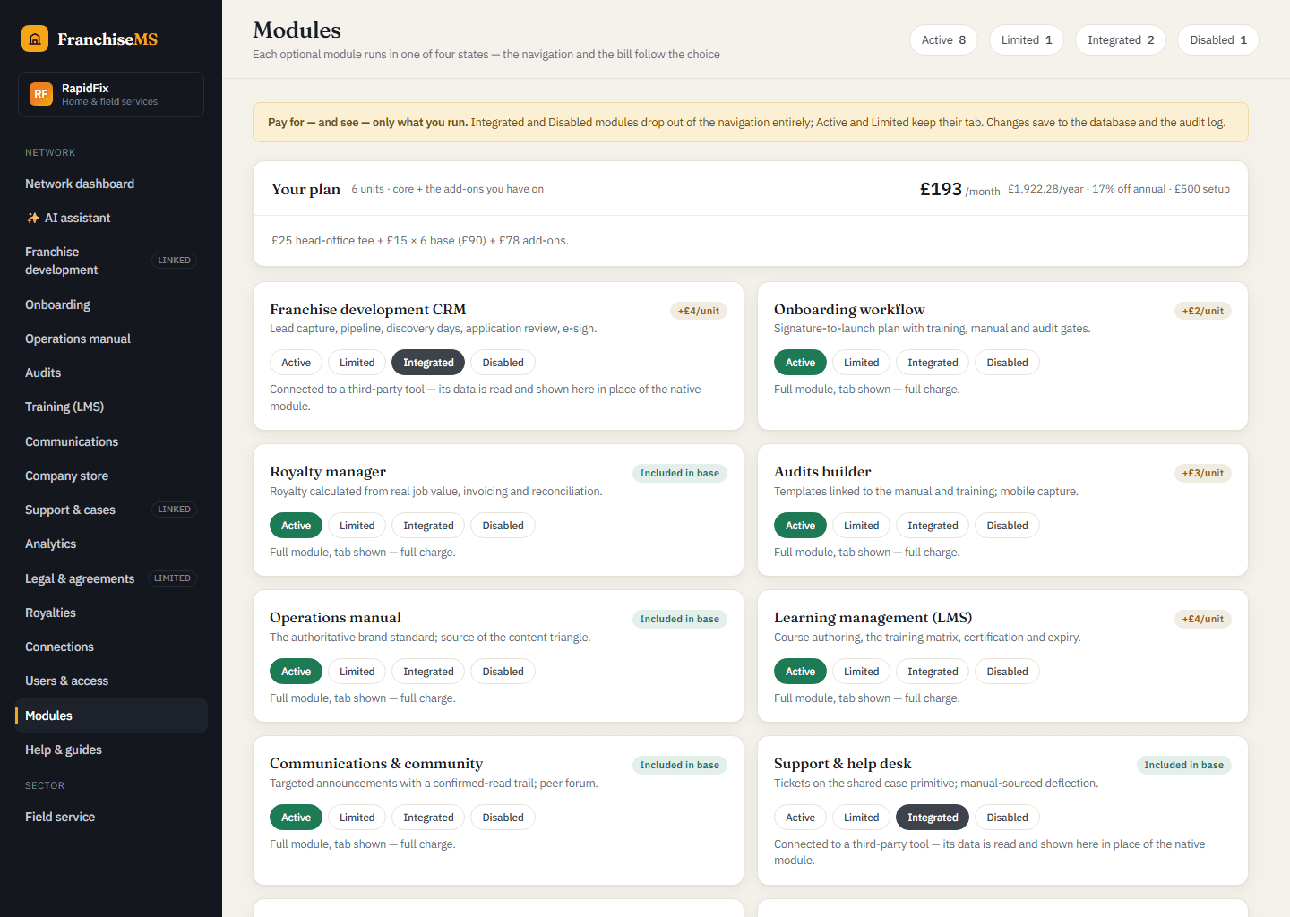Click the Integrated 2 count pill

1121,40
